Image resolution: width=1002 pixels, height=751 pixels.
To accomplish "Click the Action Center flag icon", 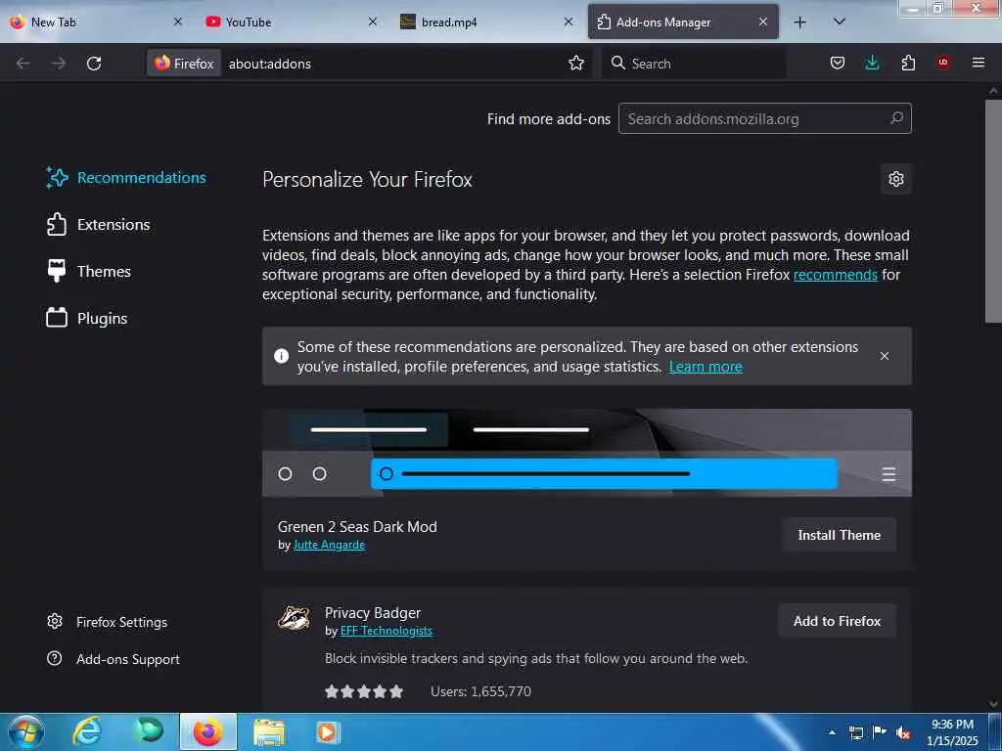I will (880, 731).
